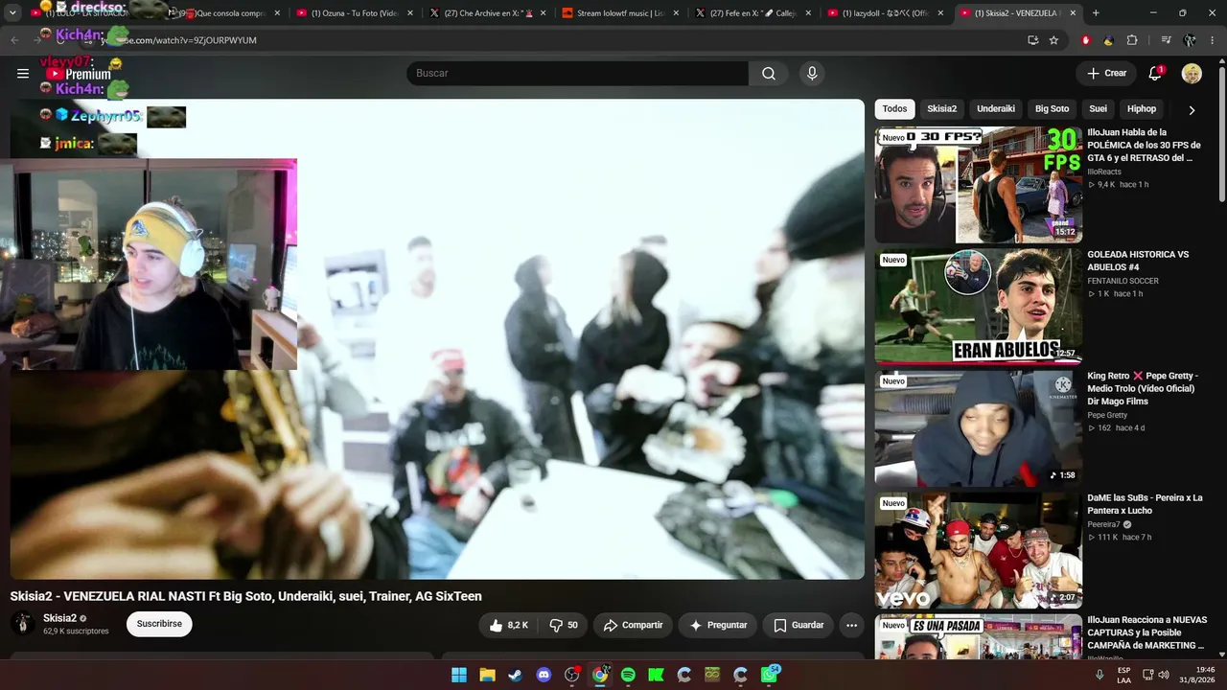Switch to the Che Archive en X tab

[x=486, y=13]
